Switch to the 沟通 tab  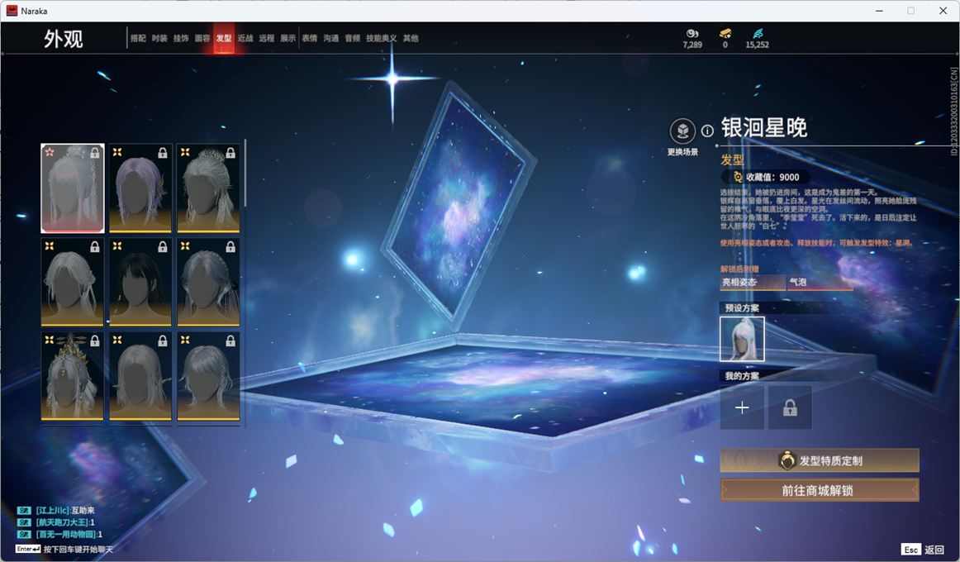(x=330, y=38)
